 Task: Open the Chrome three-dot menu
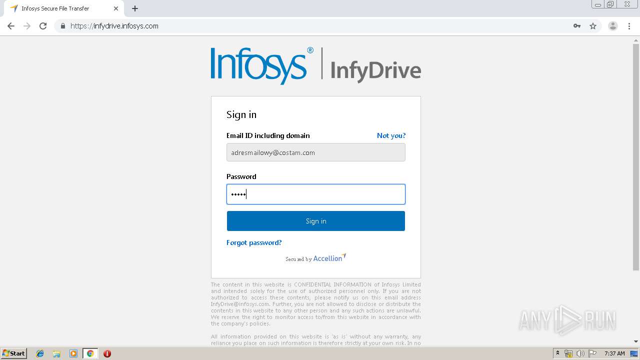tap(629, 26)
